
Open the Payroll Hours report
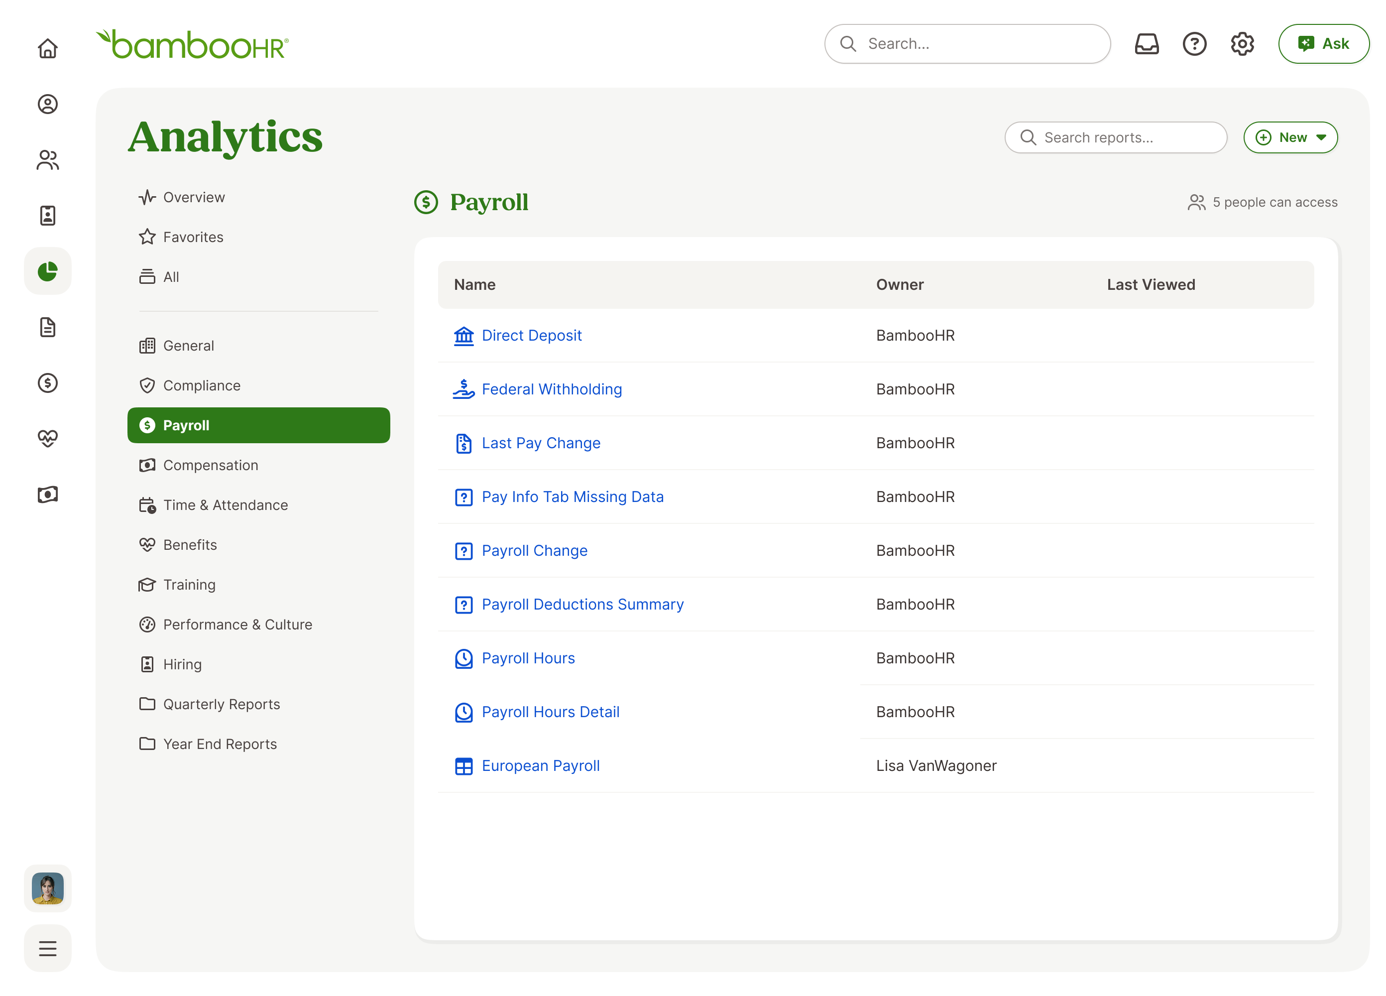pyautogui.click(x=528, y=658)
